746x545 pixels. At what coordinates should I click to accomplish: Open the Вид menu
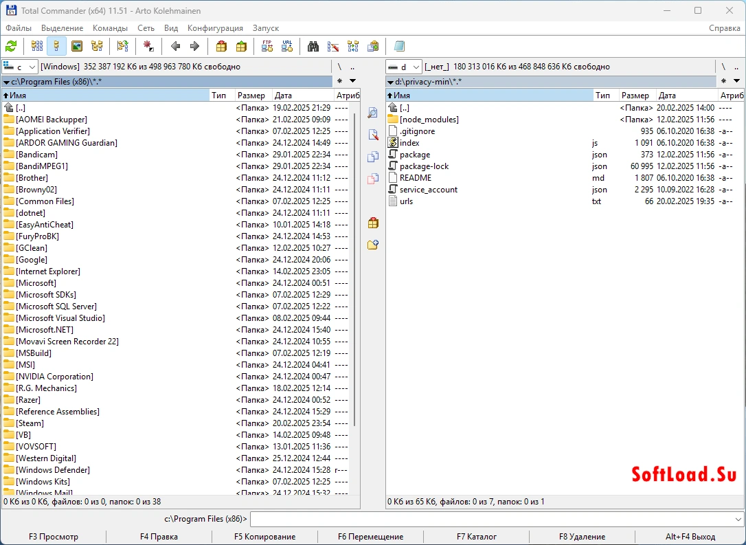point(171,28)
